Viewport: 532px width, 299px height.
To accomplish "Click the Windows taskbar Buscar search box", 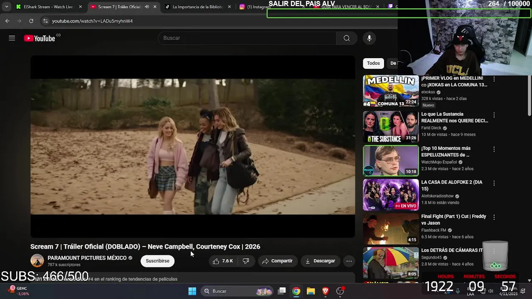I will [238, 291].
